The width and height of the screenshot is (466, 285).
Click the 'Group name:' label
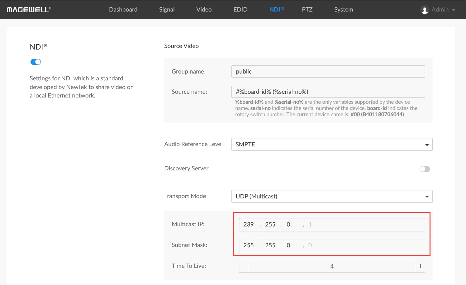click(188, 71)
